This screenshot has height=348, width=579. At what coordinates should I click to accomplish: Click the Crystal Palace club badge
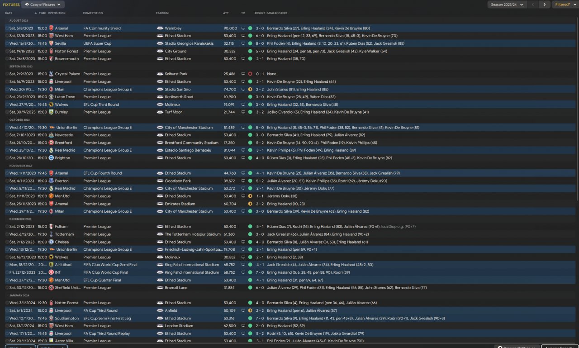51,74
